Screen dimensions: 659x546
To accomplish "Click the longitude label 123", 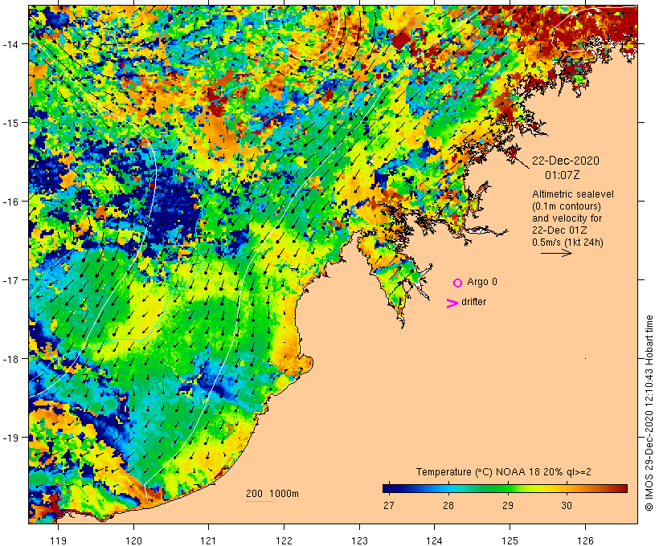I will 359,540.
